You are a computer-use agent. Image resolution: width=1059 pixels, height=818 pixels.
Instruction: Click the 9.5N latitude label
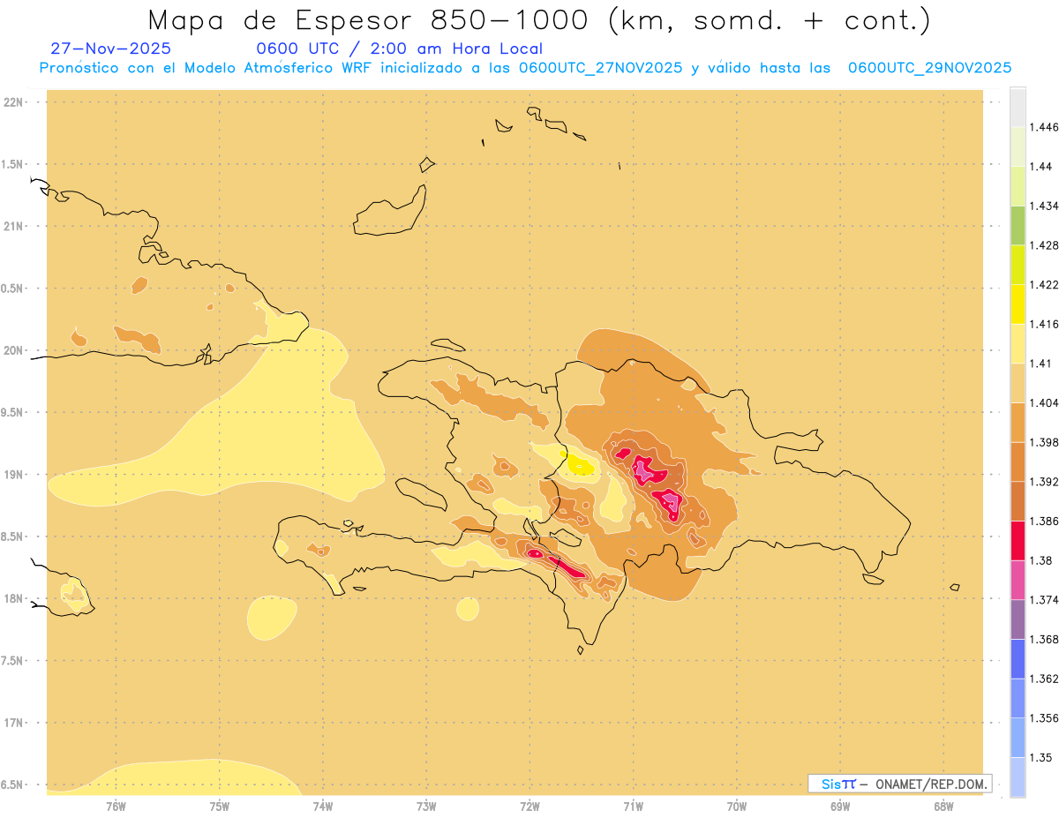tap(13, 412)
